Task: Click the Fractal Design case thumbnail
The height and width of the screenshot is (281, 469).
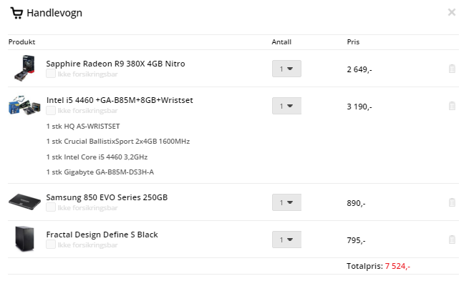Action: click(24, 239)
